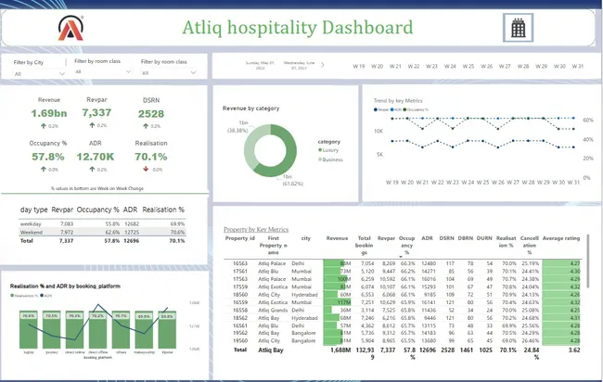603x382 pixels.
Task: Sort day type table by Realisation % header
Action: click(x=163, y=210)
